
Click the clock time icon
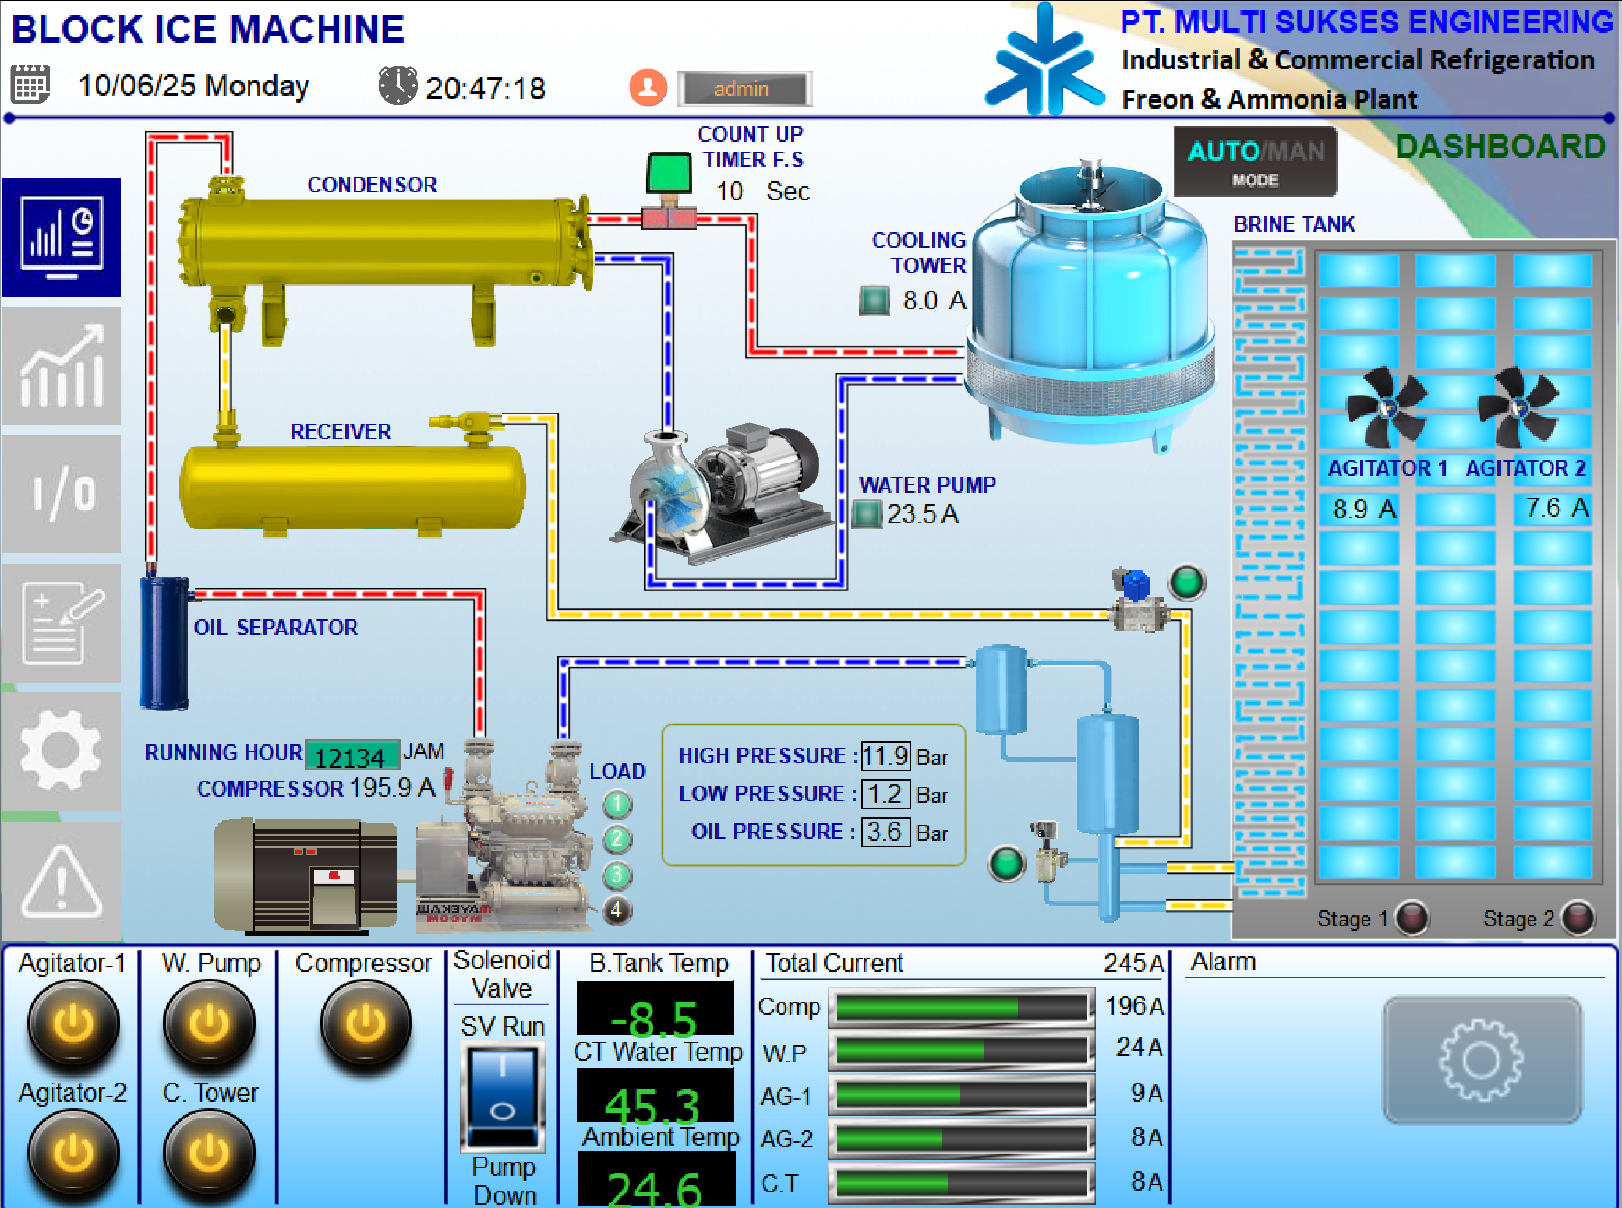pos(397,86)
